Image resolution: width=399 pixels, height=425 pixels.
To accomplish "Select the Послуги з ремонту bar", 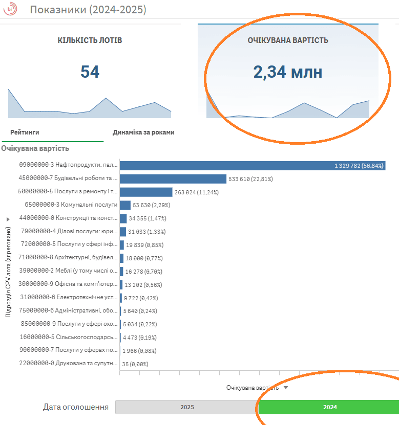I will (x=145, y=192).
